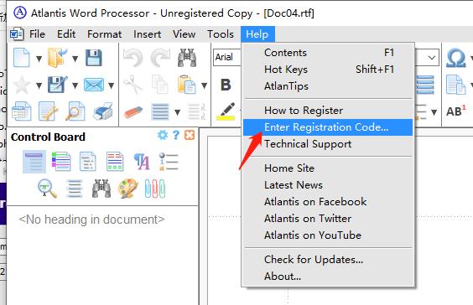This screenshot has width=473, height=305.
Task: Expand the Paste options dropdown arrow
Action: [x=205, y=85]
